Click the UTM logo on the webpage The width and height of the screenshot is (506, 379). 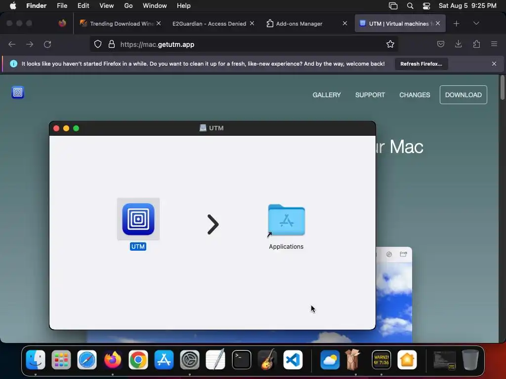point(18,92)
